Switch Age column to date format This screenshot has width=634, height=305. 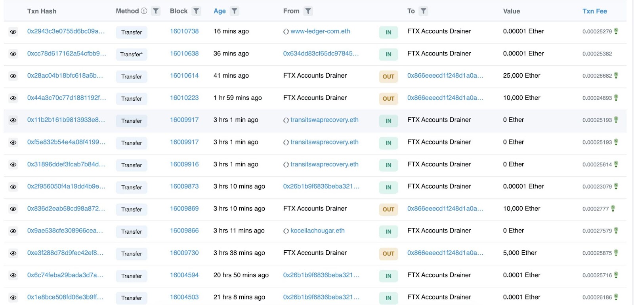pyautogui.click(x=220, y=11)
